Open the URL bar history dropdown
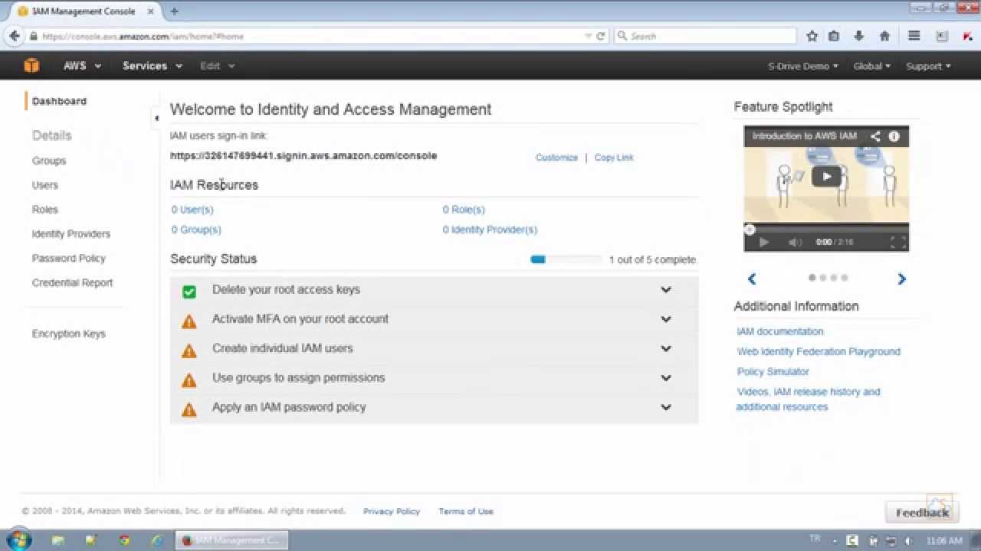 coord(588,36)
